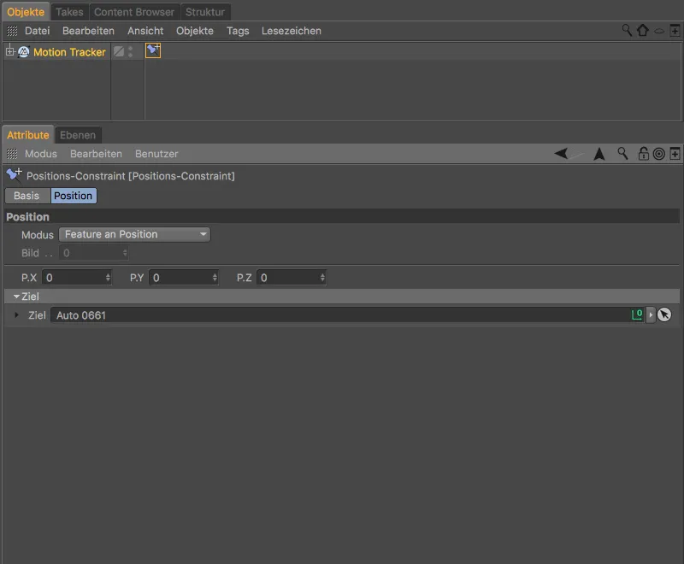684x564 pixels.
Task: Open the Modus dropdown Feature an Position
Action: tap(134, 234)
